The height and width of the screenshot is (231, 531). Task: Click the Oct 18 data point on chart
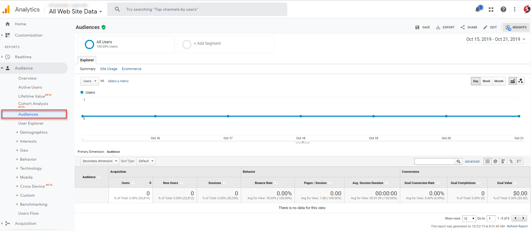point(301,116)
